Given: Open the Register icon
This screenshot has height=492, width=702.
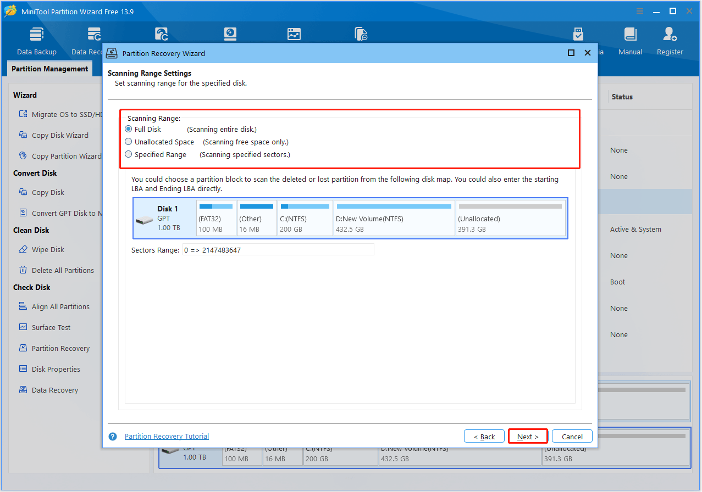Looking at the screenshot, I should pyautogui.click(x=670, y=41).
